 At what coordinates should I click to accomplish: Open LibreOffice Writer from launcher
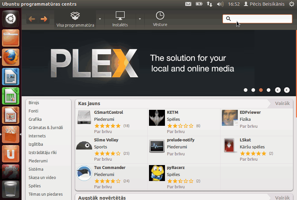click(11, 77)
